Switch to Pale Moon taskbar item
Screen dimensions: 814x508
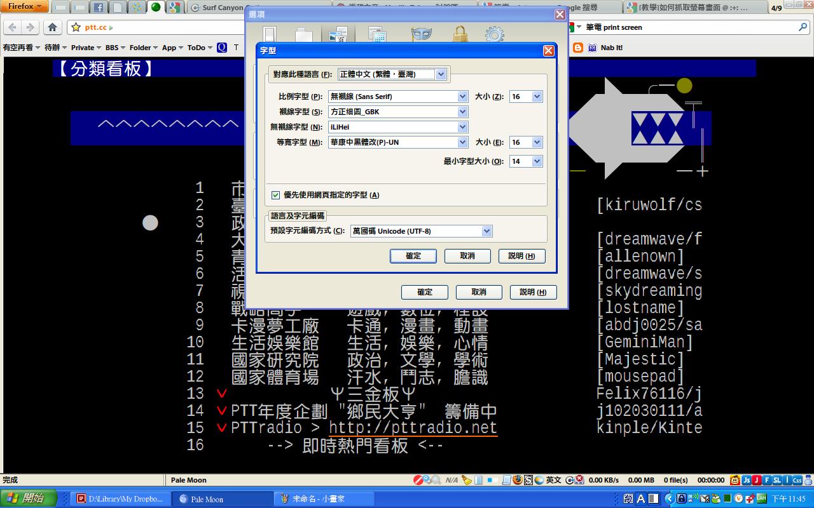tap(223, 499)
